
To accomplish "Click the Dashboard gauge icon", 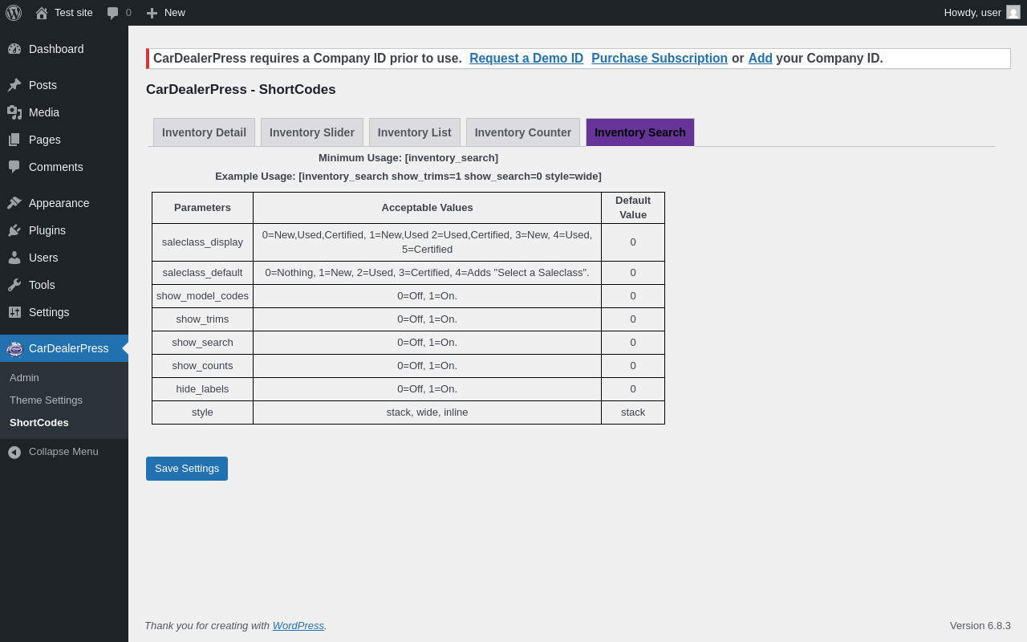I will point(14,49).
